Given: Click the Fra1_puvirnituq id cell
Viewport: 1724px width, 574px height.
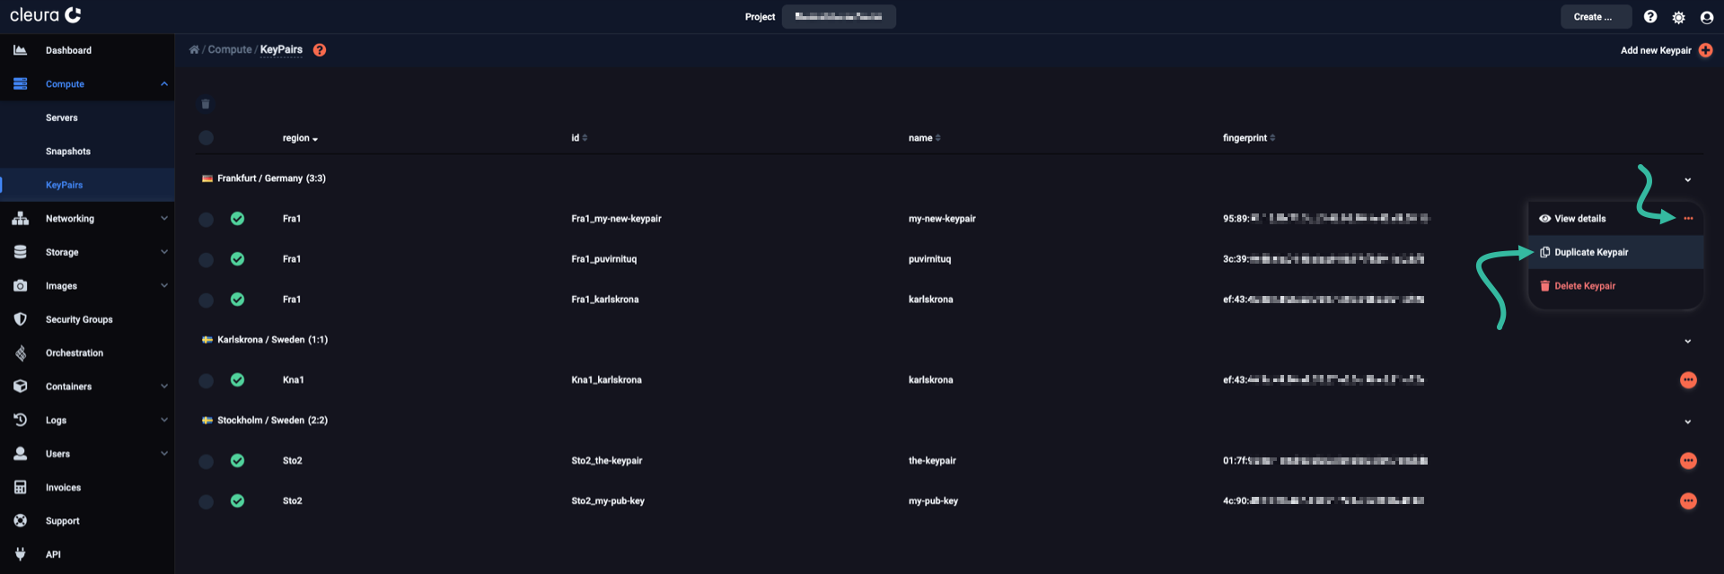Looking at the screenshot, I should [604, 259].
